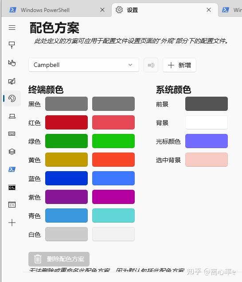Click the 配色方案 page heading
242x282 pixels.
(x=55, y=28)
